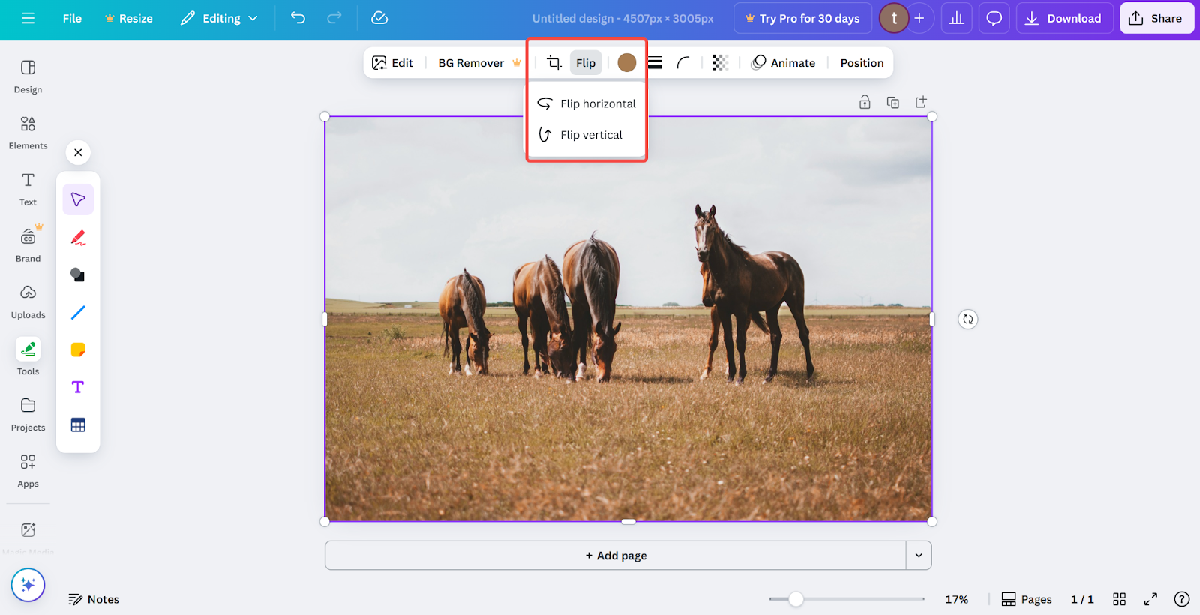The height and width of the screenshot is (615, 1200).
Task: Check cloud save status icon
Action: click(379, 18)
